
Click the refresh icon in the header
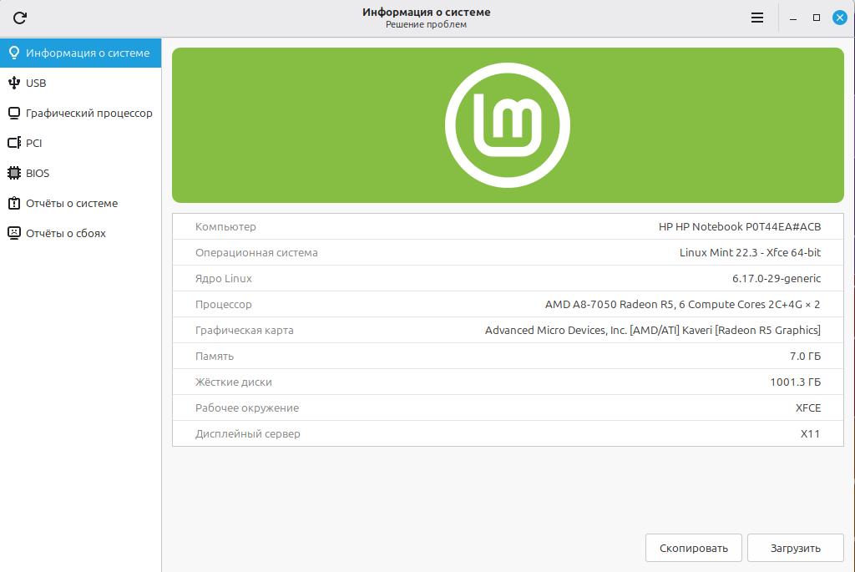20,18
